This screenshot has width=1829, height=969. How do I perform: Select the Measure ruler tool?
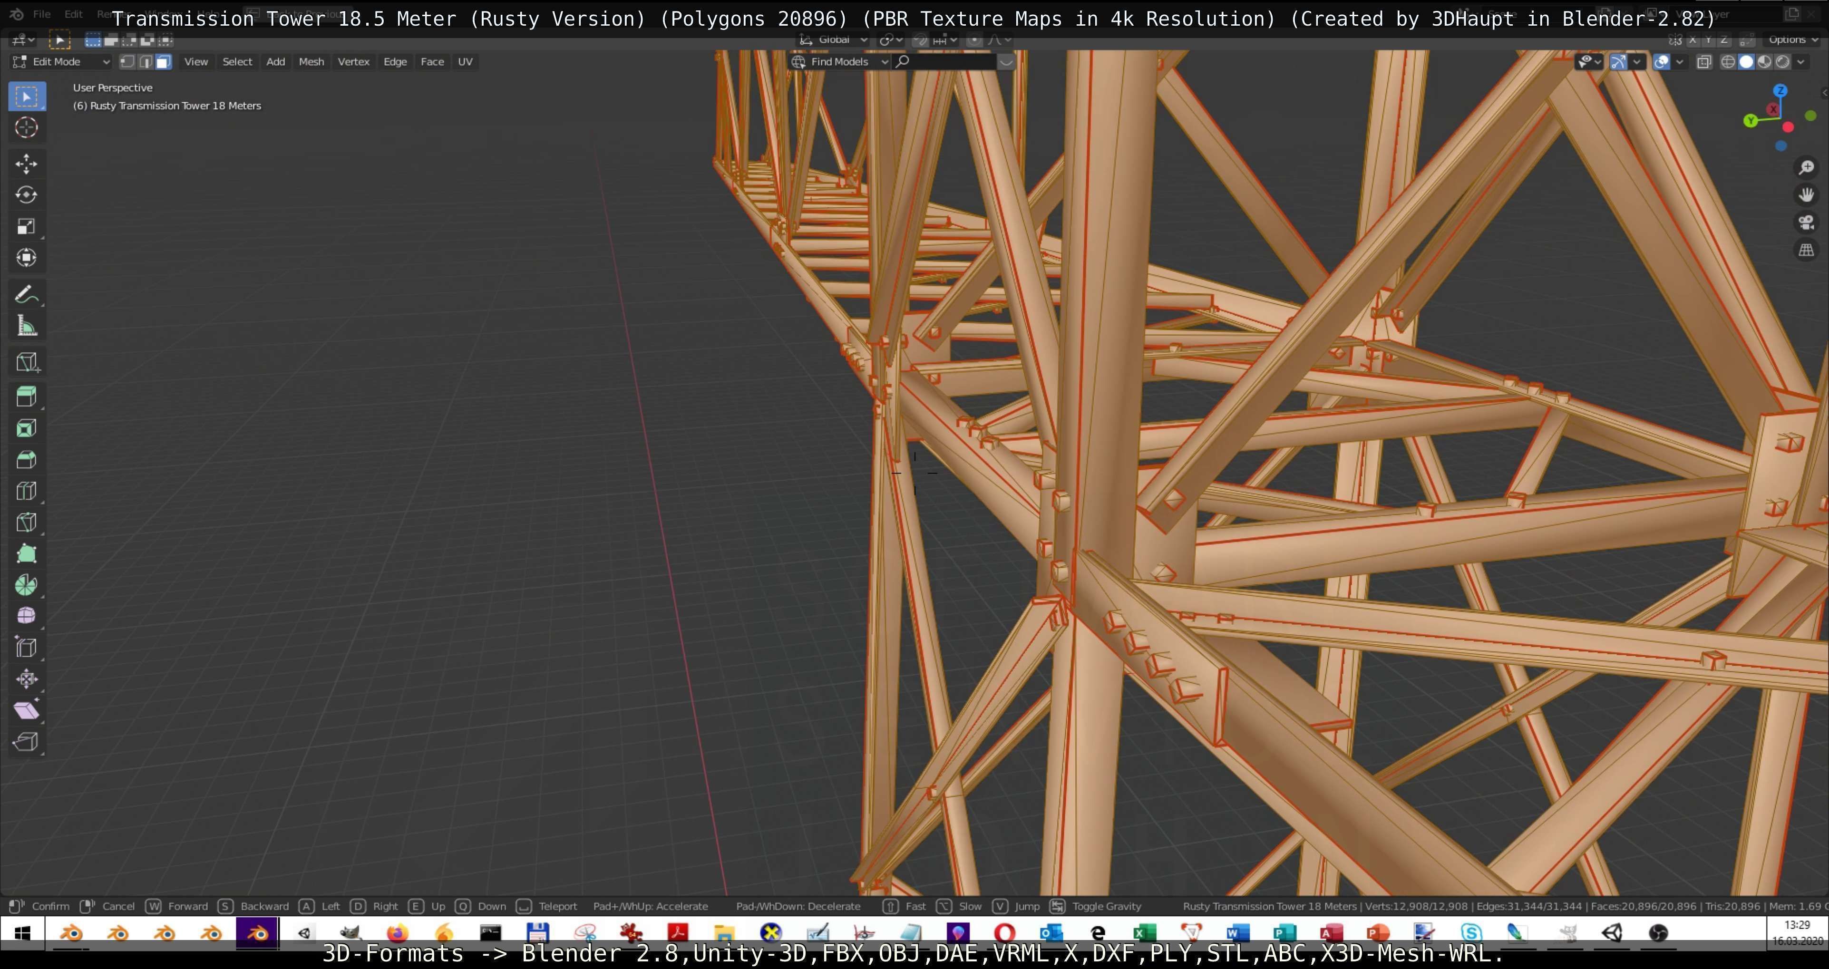tap(27, 326)
